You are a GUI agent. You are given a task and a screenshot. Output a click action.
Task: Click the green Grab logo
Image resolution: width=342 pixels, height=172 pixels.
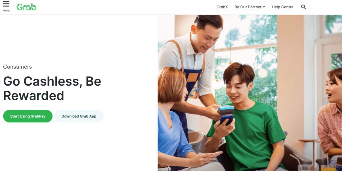26,7
